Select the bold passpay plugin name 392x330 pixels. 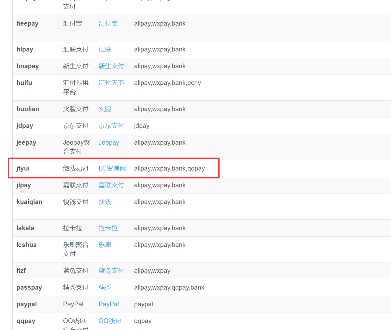(29, 287)
